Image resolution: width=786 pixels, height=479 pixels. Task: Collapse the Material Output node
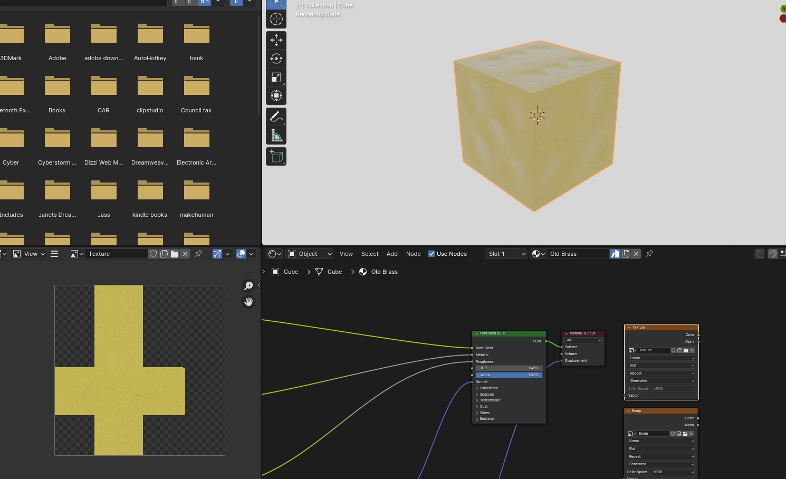coord(566,333)
